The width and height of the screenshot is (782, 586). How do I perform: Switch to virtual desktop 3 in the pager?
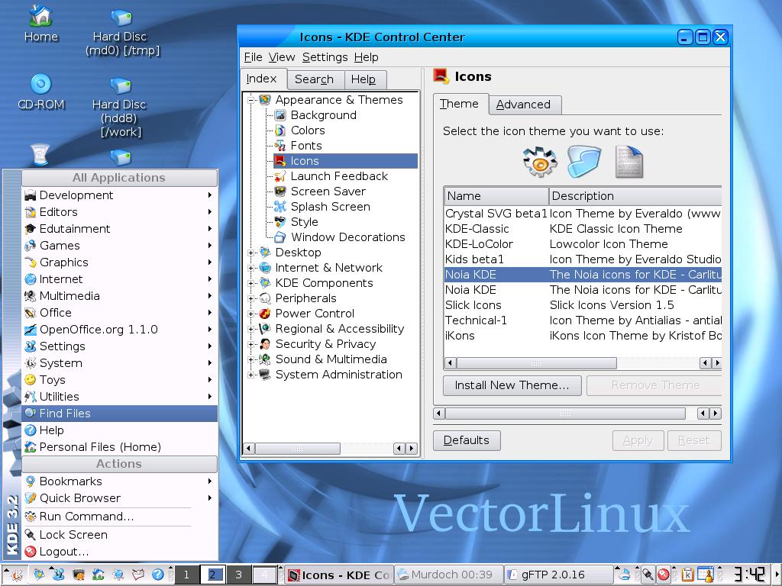238,575
